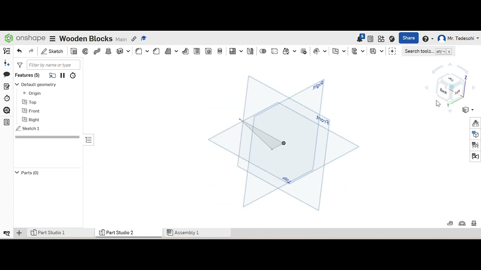Open the comments panel icon
This screenshot has height=270, width=481.
6,75
